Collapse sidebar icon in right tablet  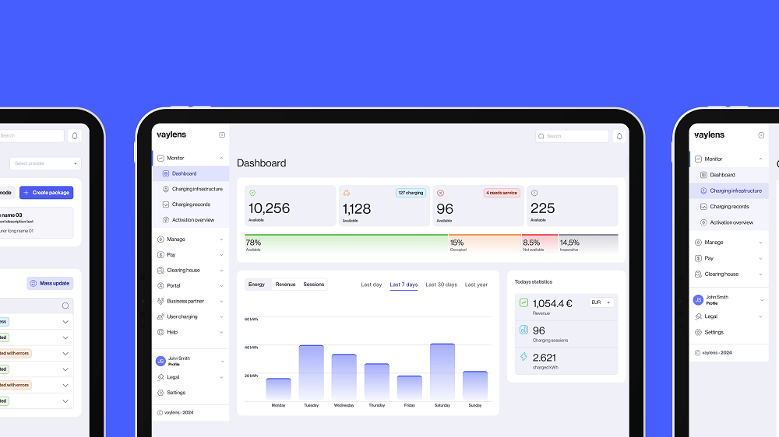pyautogui.click(x=761, y=135)
